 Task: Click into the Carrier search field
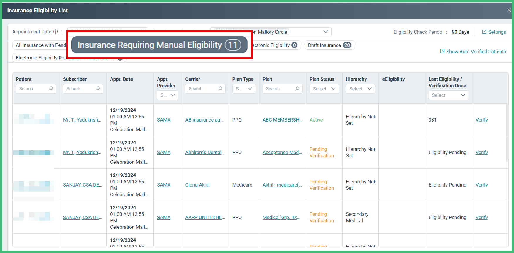point(205,89)
